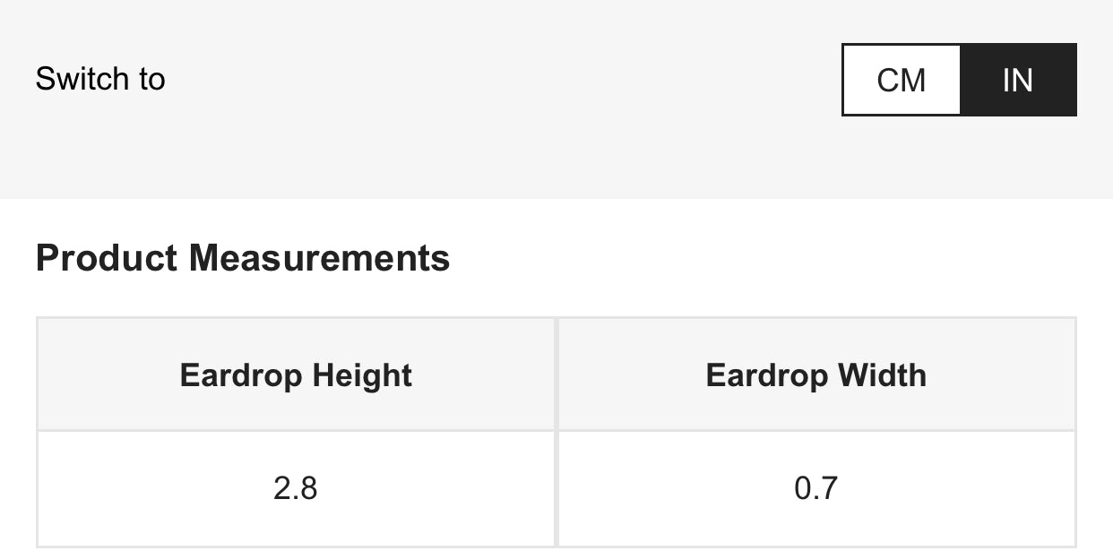Click the Product Measurements heading

[x=243, y=258]
